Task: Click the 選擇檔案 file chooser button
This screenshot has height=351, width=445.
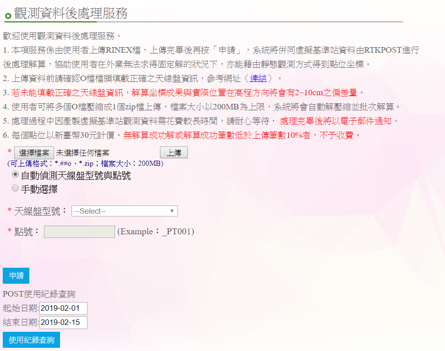Action: pos(34,153)
